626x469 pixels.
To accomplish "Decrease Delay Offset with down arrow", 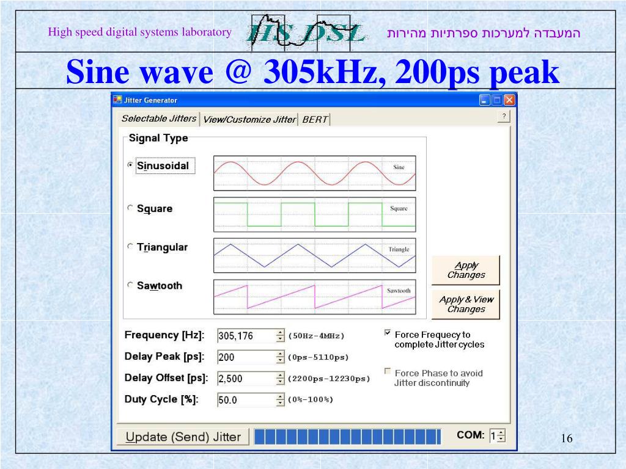I will [x=280, y=382].
